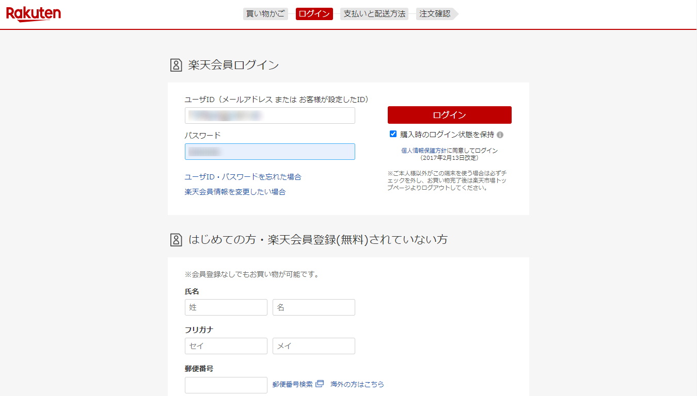This screenshot has height=396, width=697.
Task: Open ユーザID・パスワードを忘れた場合 link
Action: pyautogui.click(x=243, y=177)
